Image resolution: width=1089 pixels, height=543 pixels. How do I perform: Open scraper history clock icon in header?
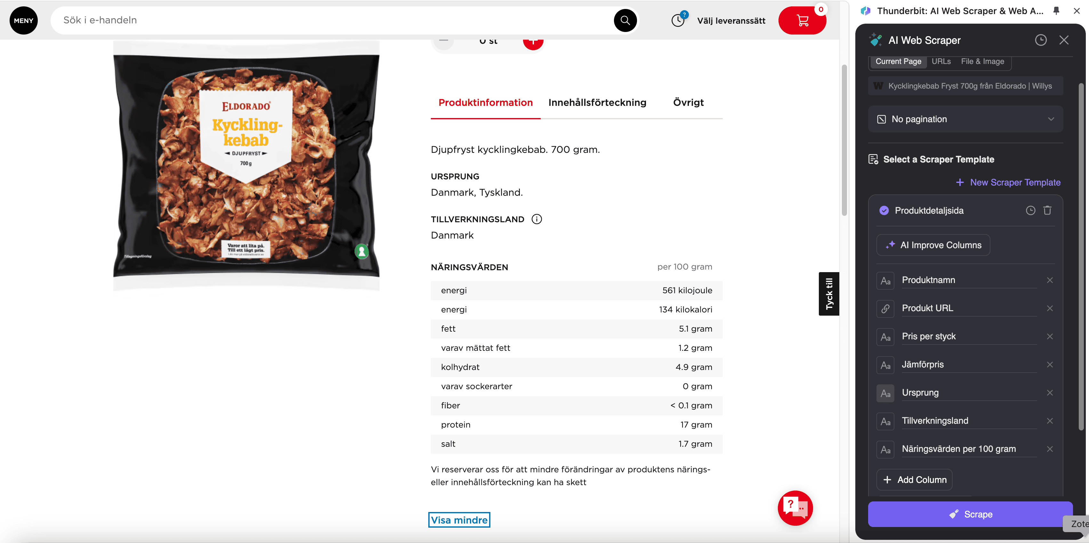1040,40
